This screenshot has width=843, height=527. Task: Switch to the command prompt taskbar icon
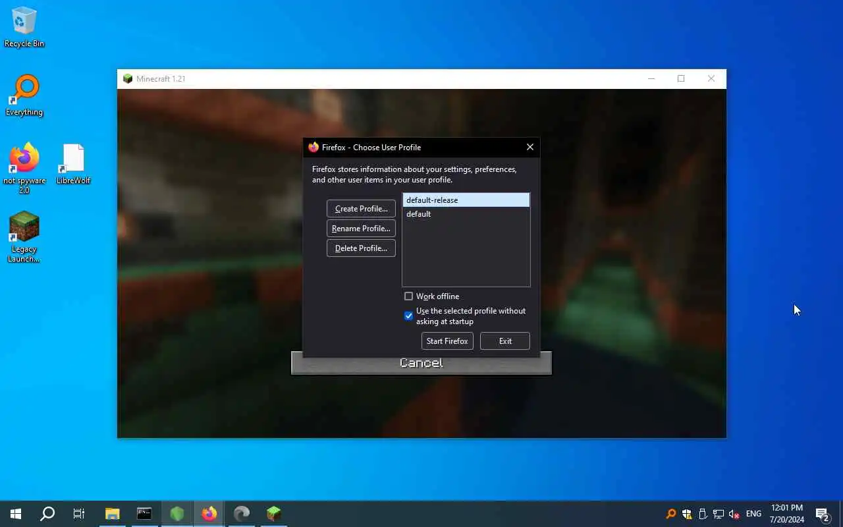(x=144, y=514)
